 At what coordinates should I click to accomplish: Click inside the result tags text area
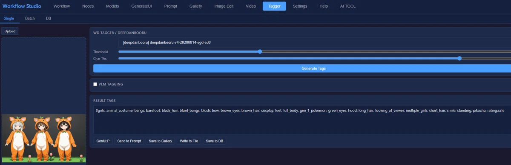[302, 120]
